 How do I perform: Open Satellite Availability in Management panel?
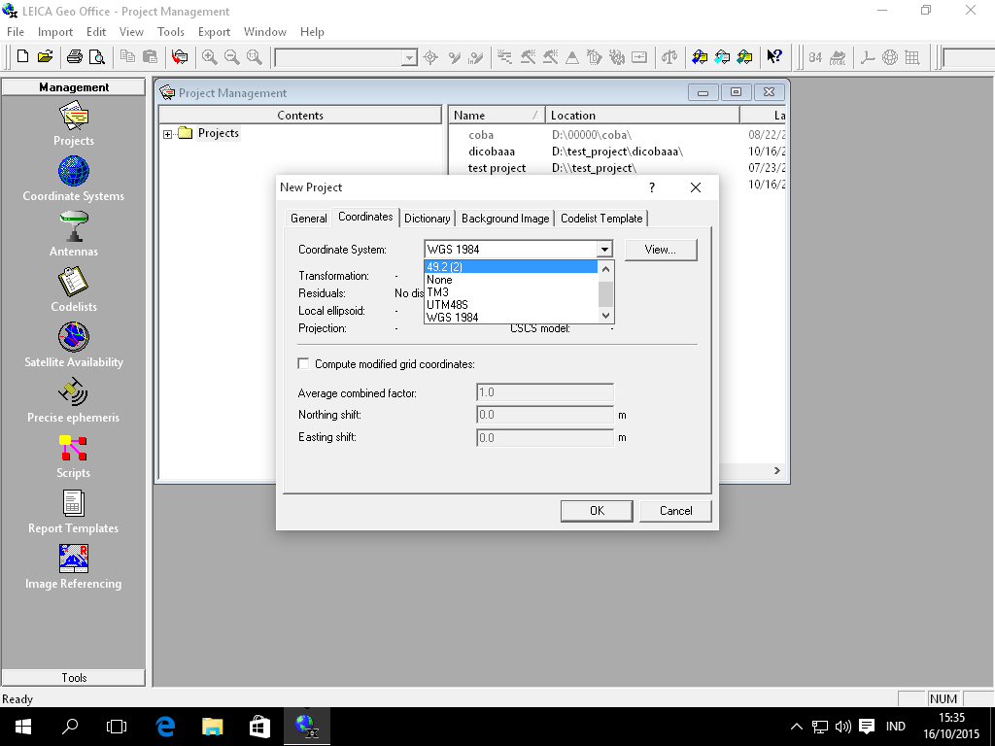tap(74, 345)
